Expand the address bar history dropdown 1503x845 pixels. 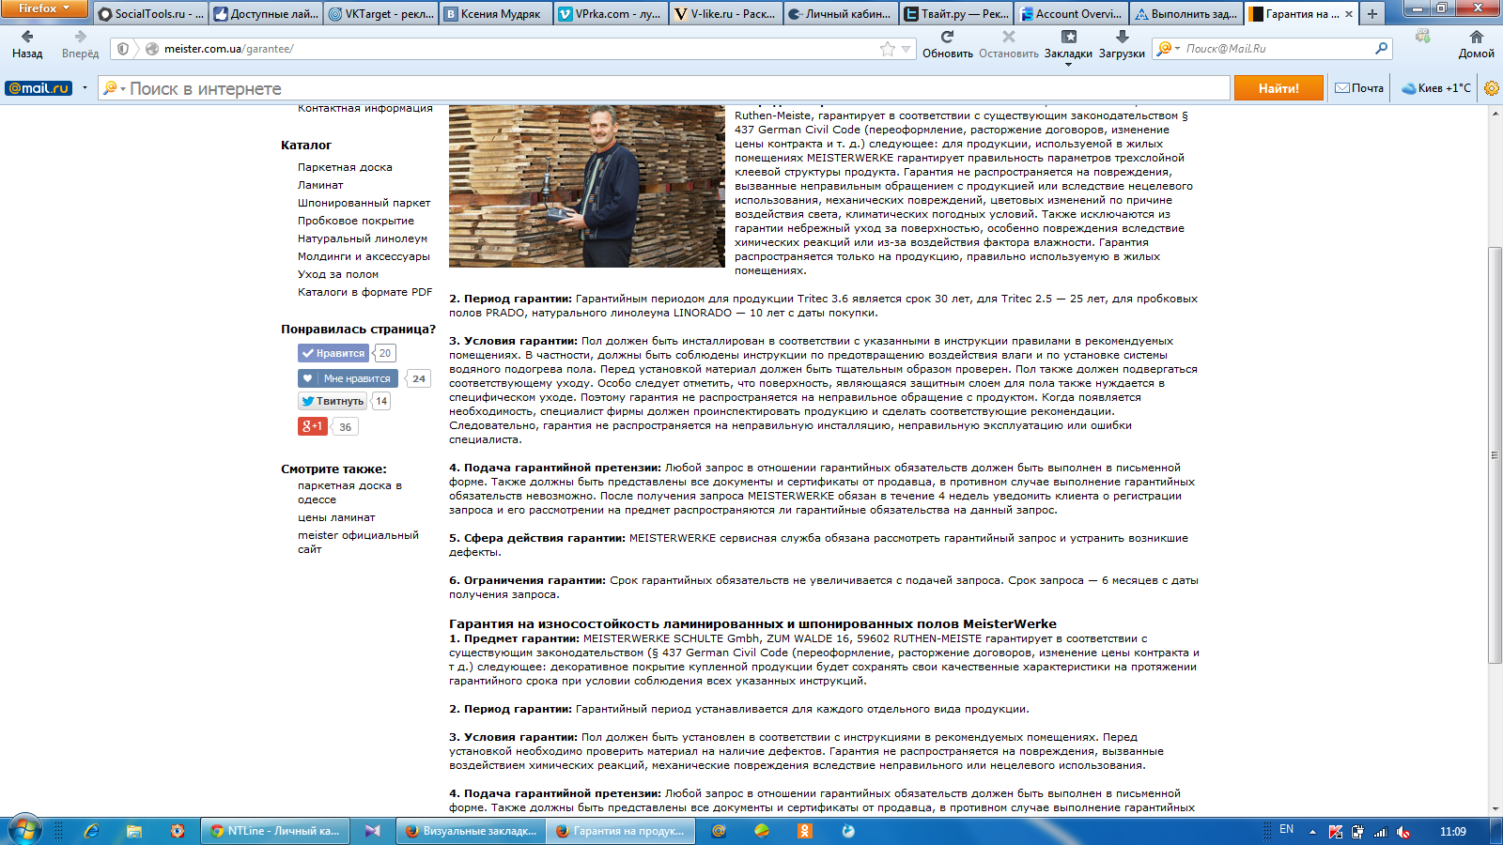click(906, 49)
